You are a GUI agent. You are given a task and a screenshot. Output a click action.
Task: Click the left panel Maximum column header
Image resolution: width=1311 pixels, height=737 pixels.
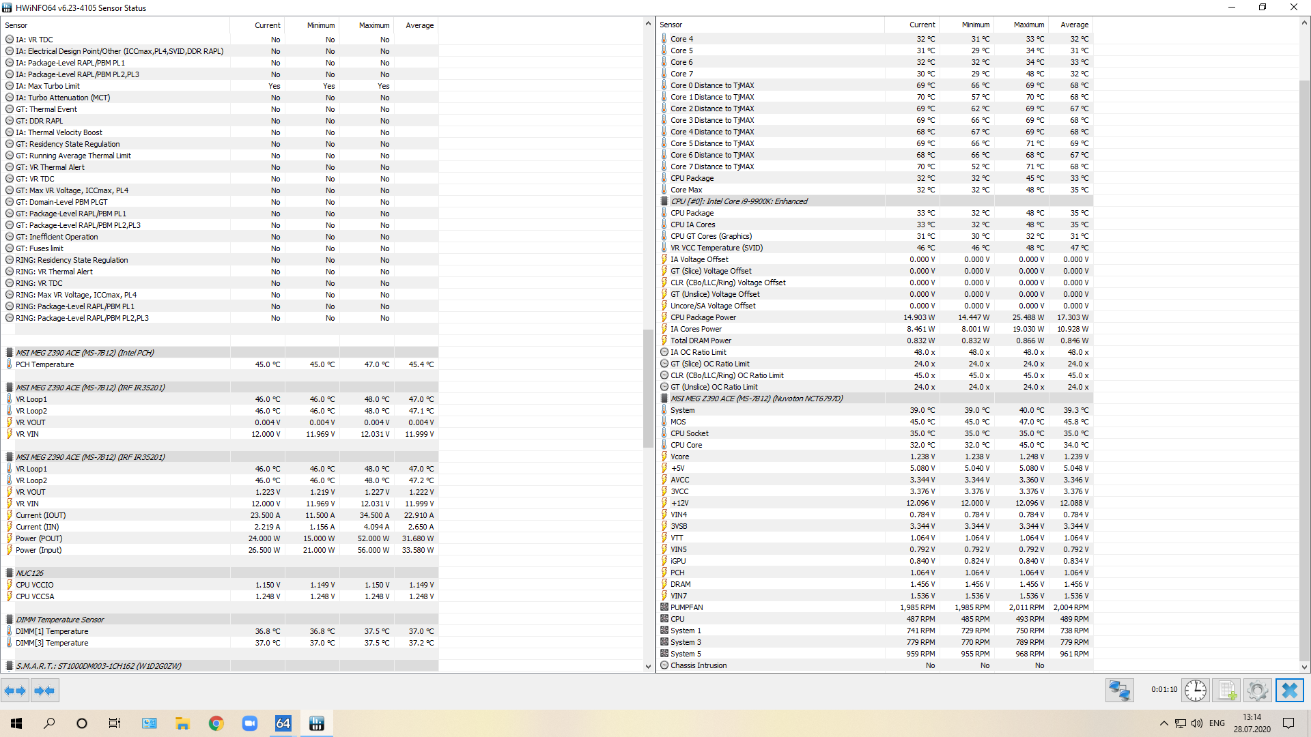(x=373, y=25)
